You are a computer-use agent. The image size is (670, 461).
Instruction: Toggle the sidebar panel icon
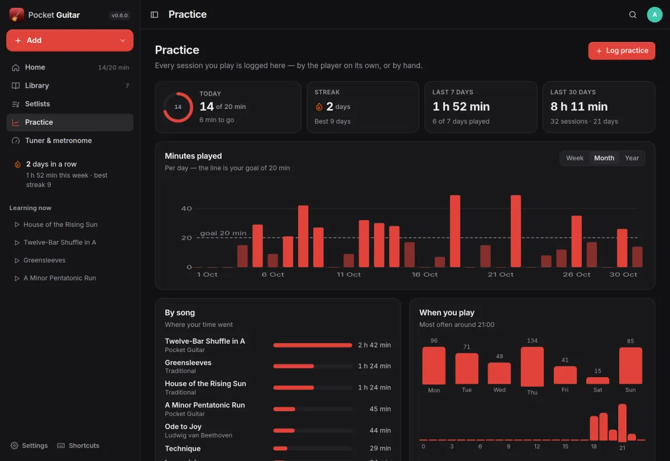(155, 15)
